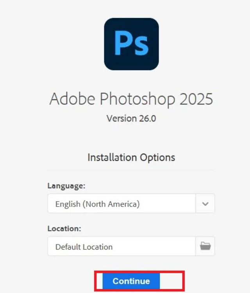
Task: Click the Photoshop Ps logo icon
Action: pyautogui.click(x=131, y=44)
